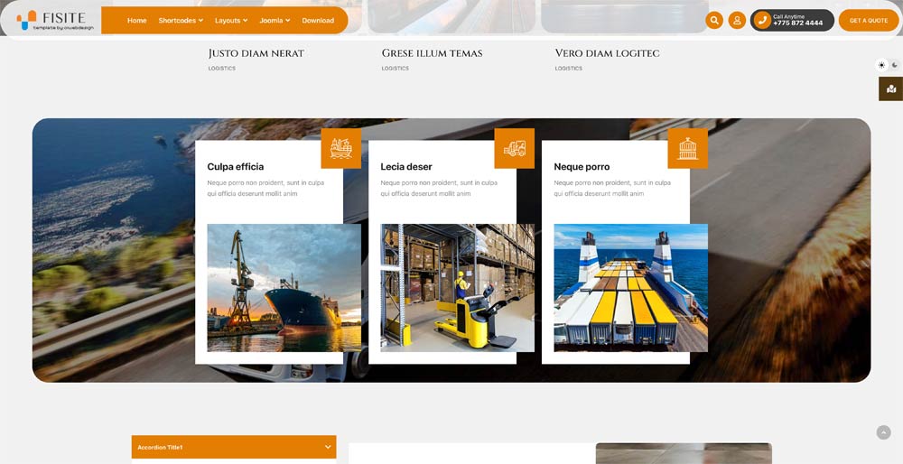This screenshot has height=464, width=903.
Task: Click the search magnifier icon
Action: point(714,21)
